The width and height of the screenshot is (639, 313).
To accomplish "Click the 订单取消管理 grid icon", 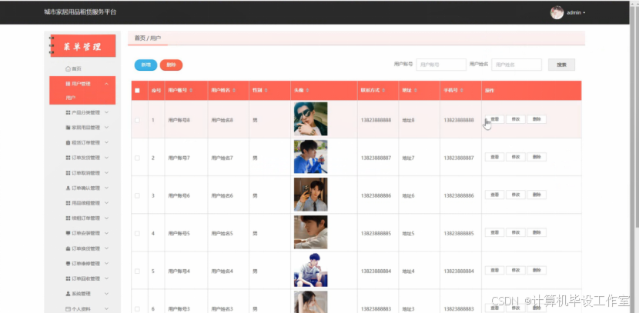I will [x=68, y=173].
